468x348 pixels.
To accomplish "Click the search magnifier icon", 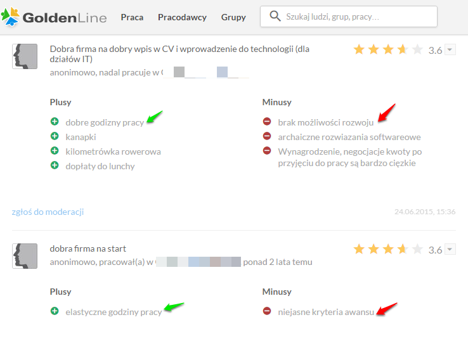I will [x=275, y=16].
